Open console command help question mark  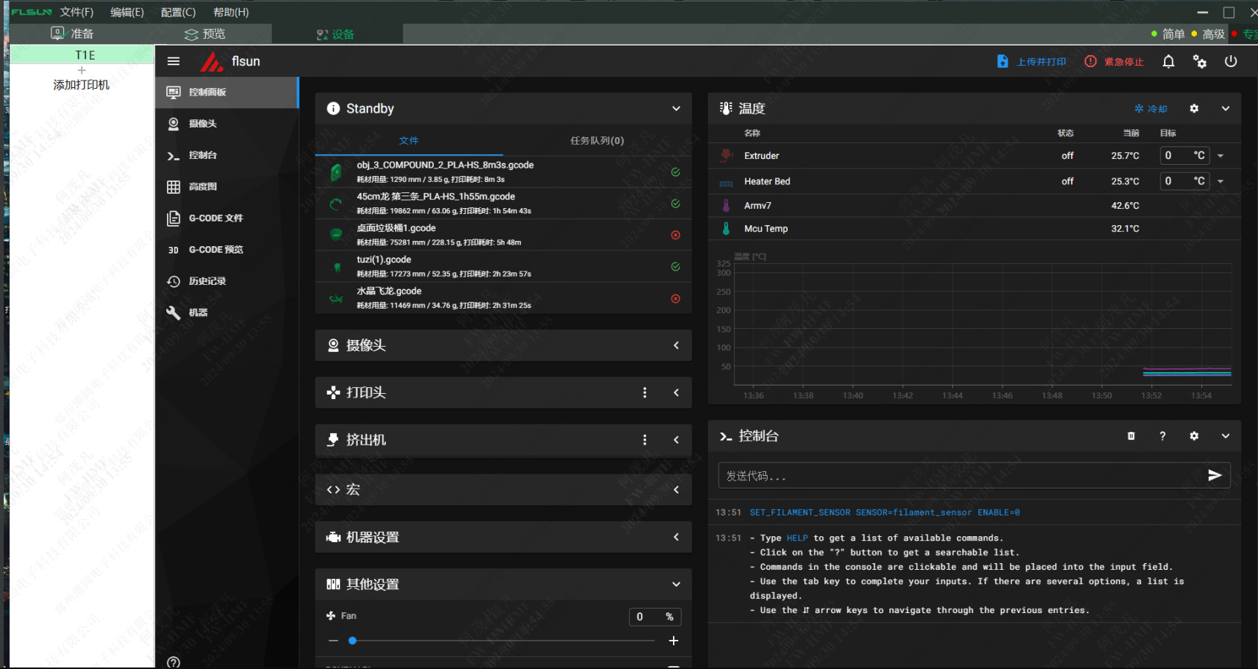pos(1163,436)
